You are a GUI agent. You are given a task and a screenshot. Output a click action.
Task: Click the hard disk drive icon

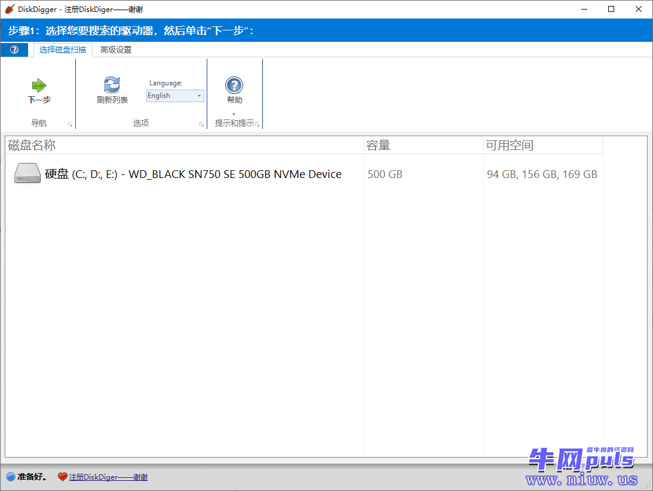coord(27,173)
